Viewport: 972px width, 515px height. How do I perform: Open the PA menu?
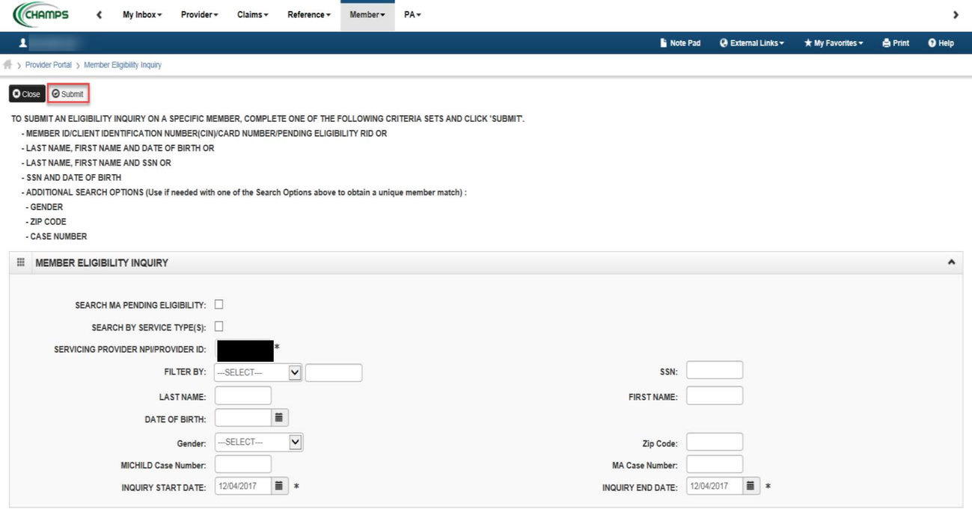click(x=412, y=15)
